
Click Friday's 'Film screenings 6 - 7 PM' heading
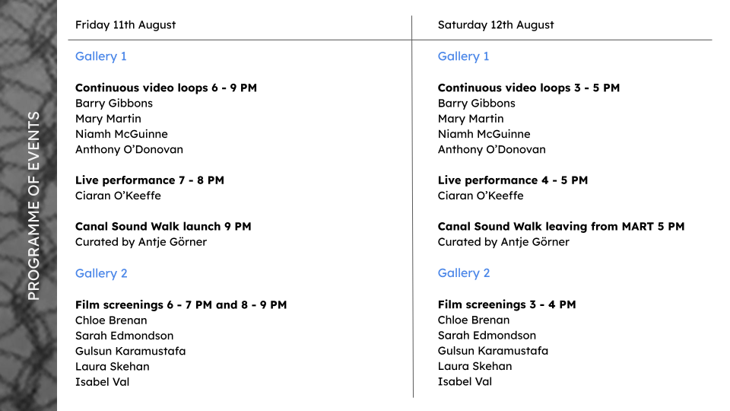[181, 304]
